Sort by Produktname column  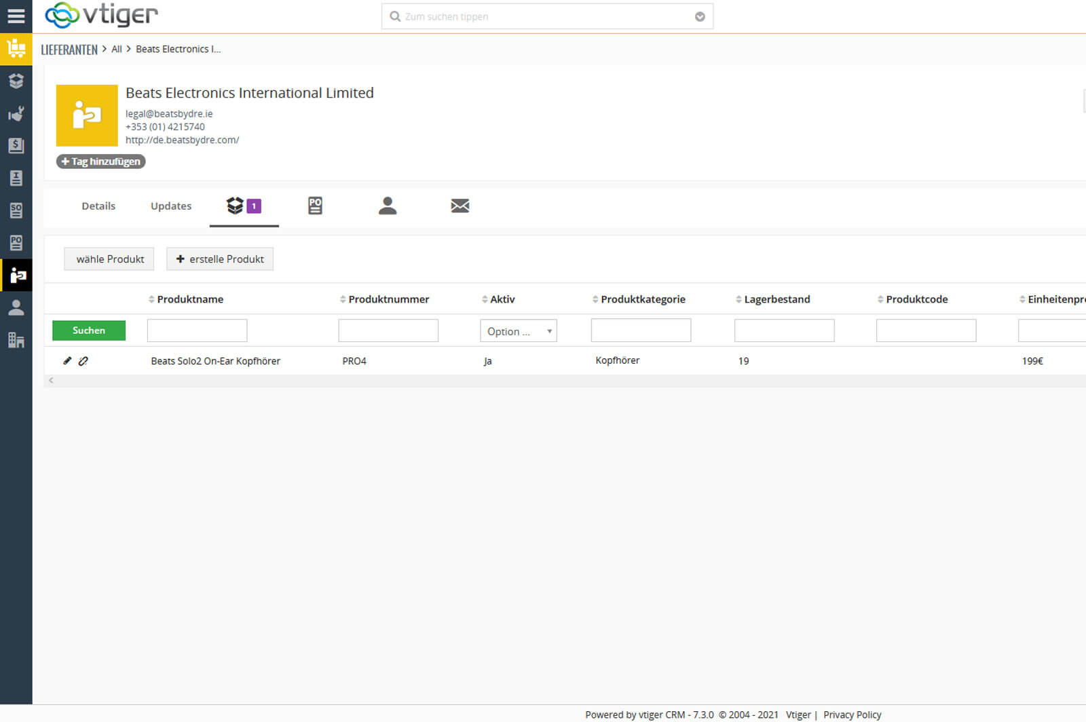pyautogui.click(x=189, y=299)
